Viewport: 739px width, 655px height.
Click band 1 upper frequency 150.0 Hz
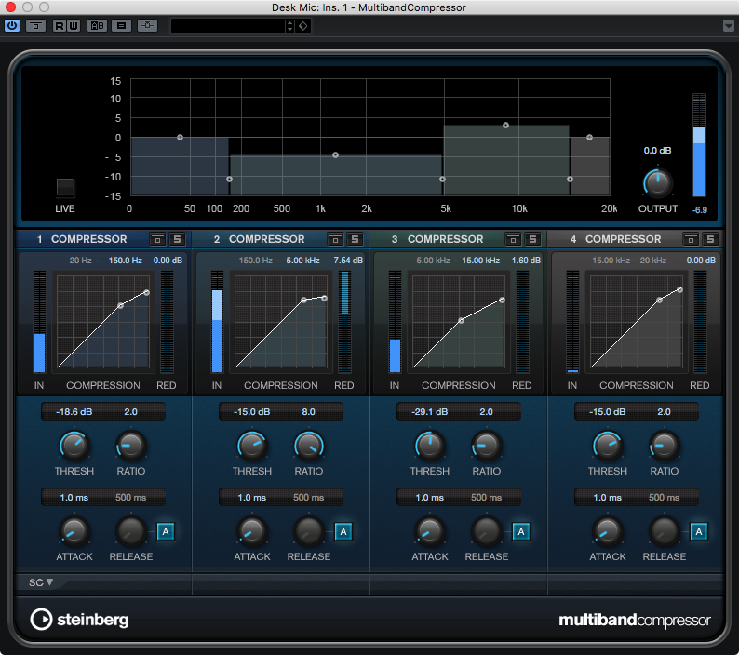(126, 261)
